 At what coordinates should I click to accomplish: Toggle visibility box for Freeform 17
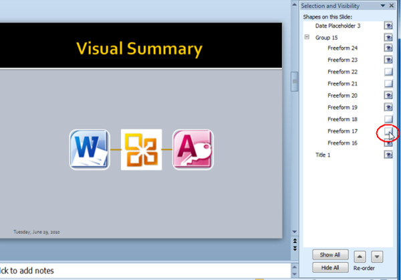(x=388, y=131)
